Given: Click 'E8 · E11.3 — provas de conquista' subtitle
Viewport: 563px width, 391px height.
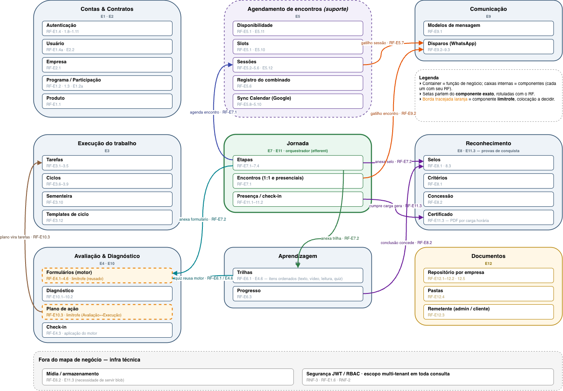Looking at the screenshot, I should pyautogui.click(x=488, y=151).
